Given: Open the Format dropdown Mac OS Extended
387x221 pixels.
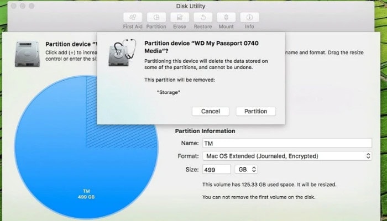Looking at the screenshot, I should click(287, 156).
